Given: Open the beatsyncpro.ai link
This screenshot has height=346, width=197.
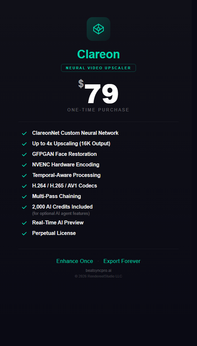Looking at the screenshot, I should (x=98, y=270).
